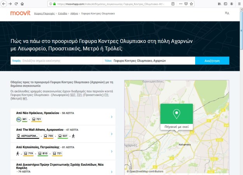Screen dimensions: 243x175
Task: Go to browser home page icon
Action: tap(22, 4)
